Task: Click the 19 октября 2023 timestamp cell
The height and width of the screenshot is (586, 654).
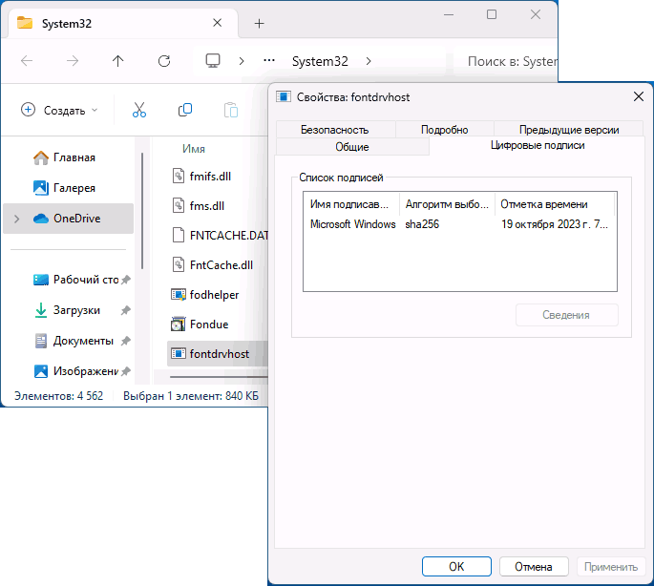Action: [x=555, y=224]
